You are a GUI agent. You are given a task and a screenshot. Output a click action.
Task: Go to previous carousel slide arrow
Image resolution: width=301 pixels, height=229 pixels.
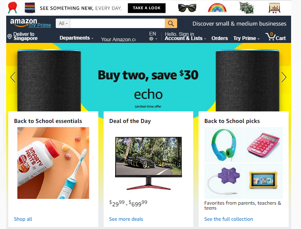pos(13,77)
